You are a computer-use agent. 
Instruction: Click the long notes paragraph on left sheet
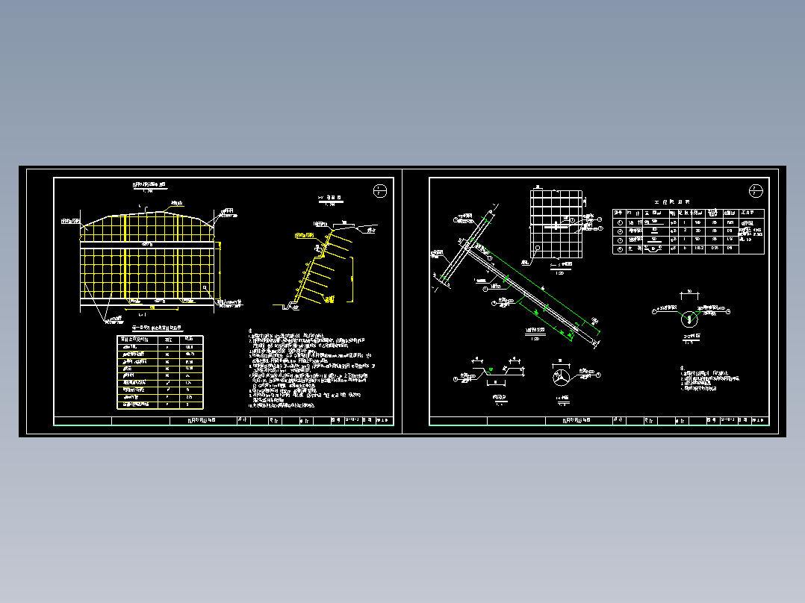(311, 369)
